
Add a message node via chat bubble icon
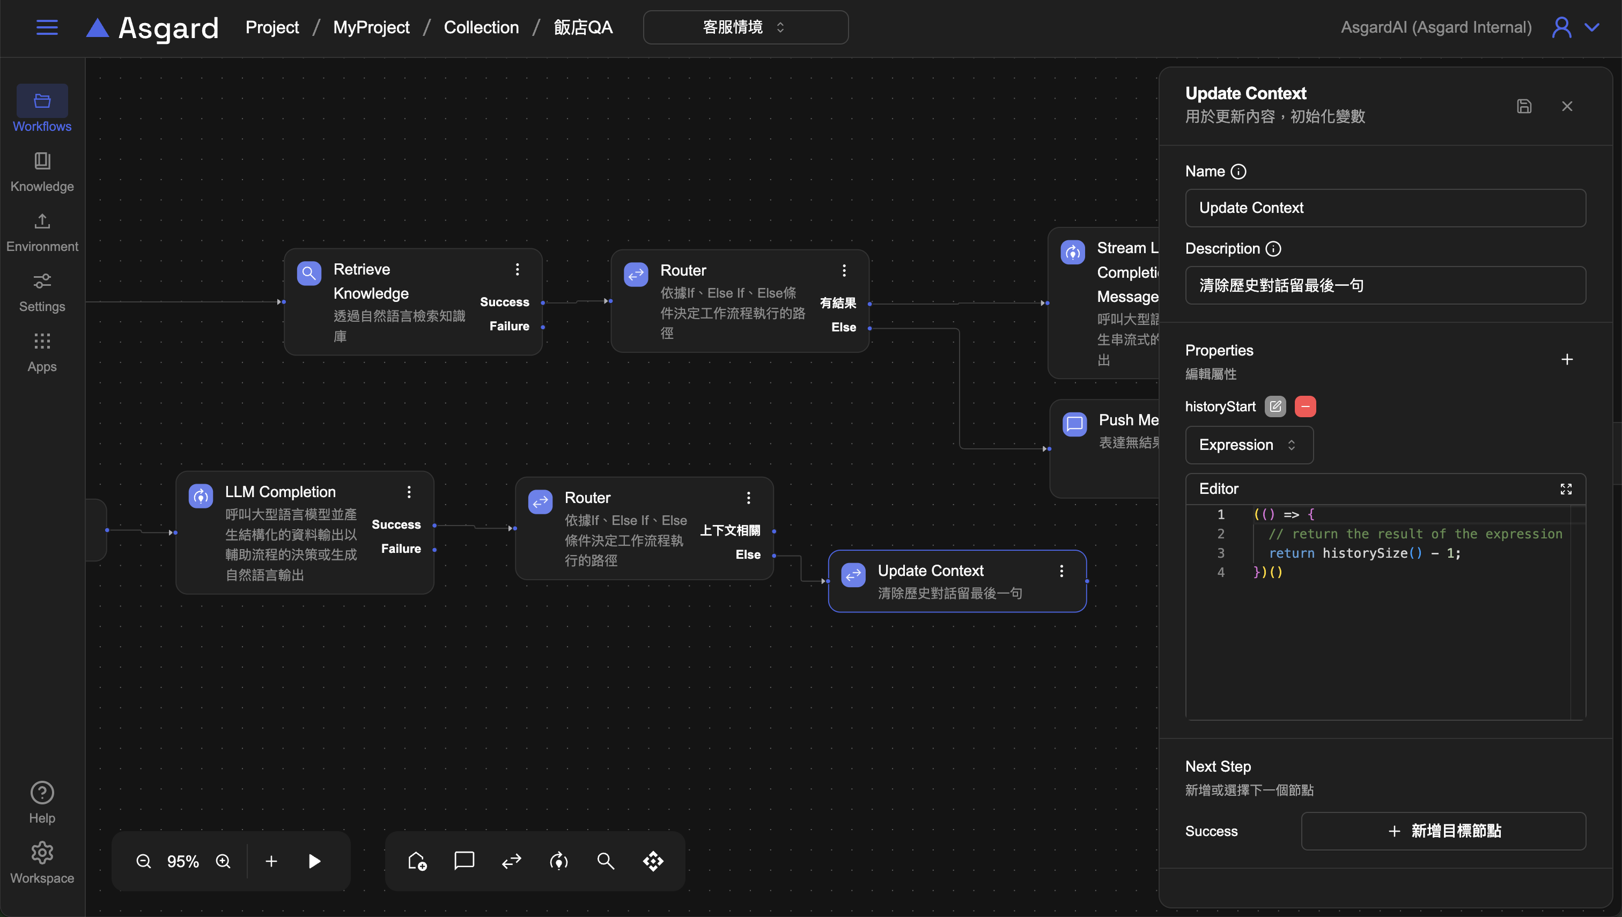pyautogui.click(x=465, y=860)
